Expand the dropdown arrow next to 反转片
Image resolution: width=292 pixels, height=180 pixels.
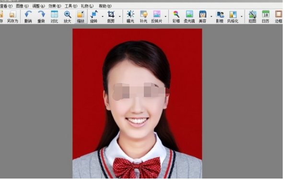pos(165,16)
